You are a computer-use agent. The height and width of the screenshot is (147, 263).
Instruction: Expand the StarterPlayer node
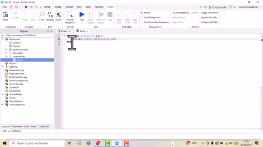click(x=2, y=94)
